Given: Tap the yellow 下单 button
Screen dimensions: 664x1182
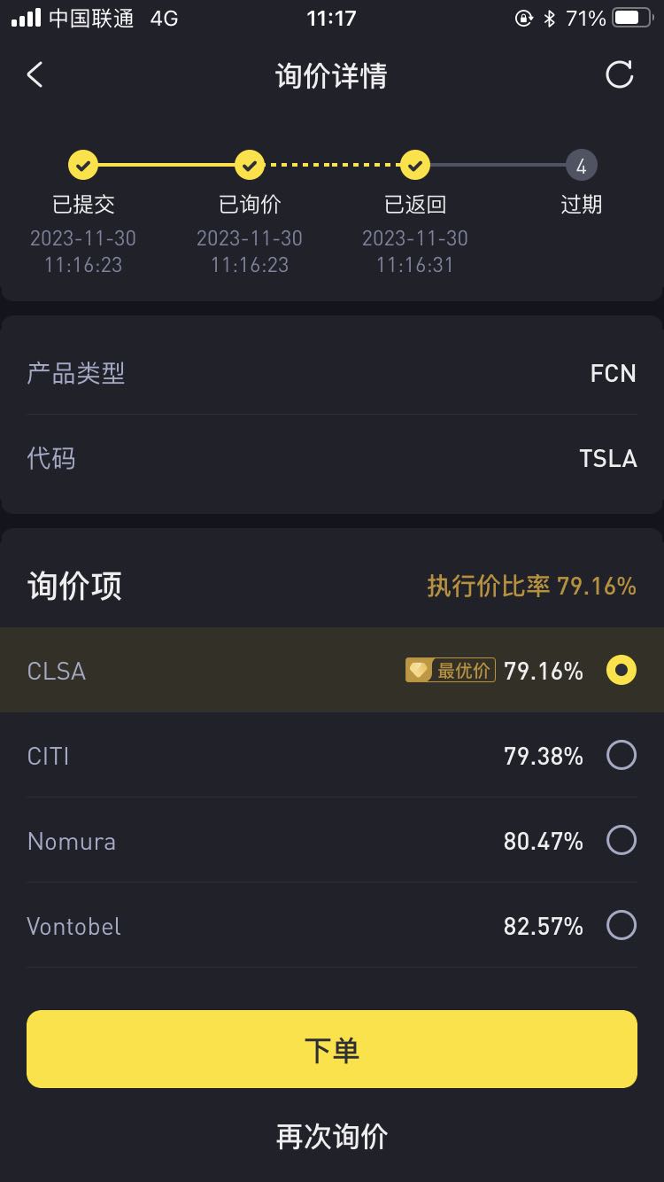Looking at the screenshot, I should pos(332,1049).
